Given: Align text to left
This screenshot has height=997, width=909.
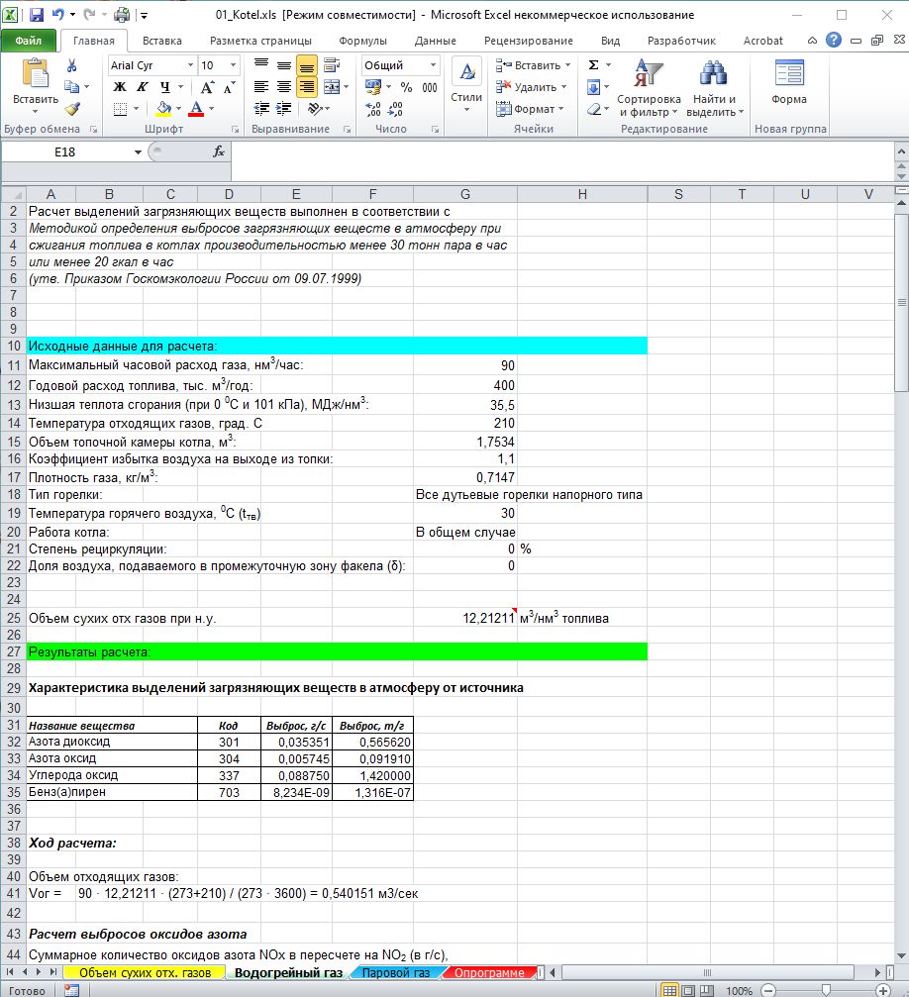Looking at the screenshot, I should (261, 86).
